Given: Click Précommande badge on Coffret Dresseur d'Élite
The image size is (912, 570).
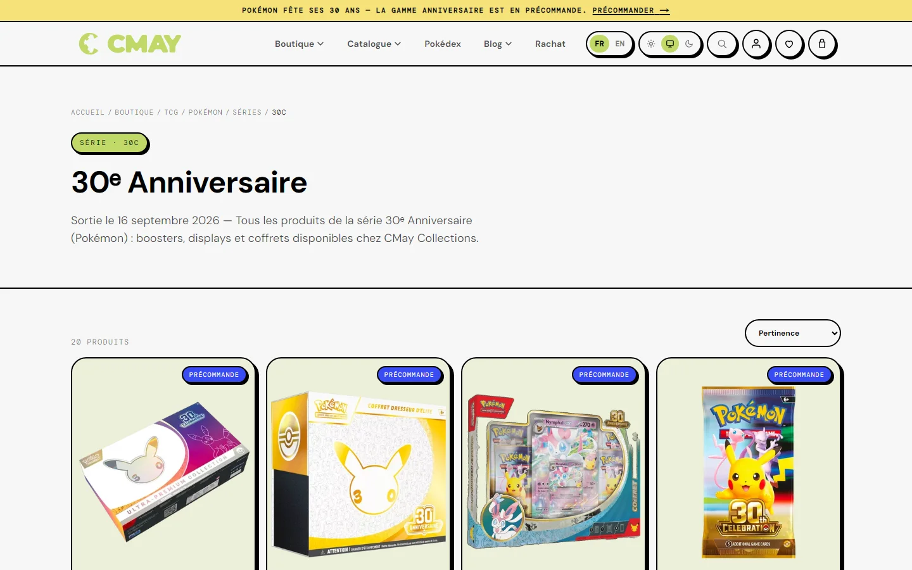Looking at the screenshot, I should point(409,375).
